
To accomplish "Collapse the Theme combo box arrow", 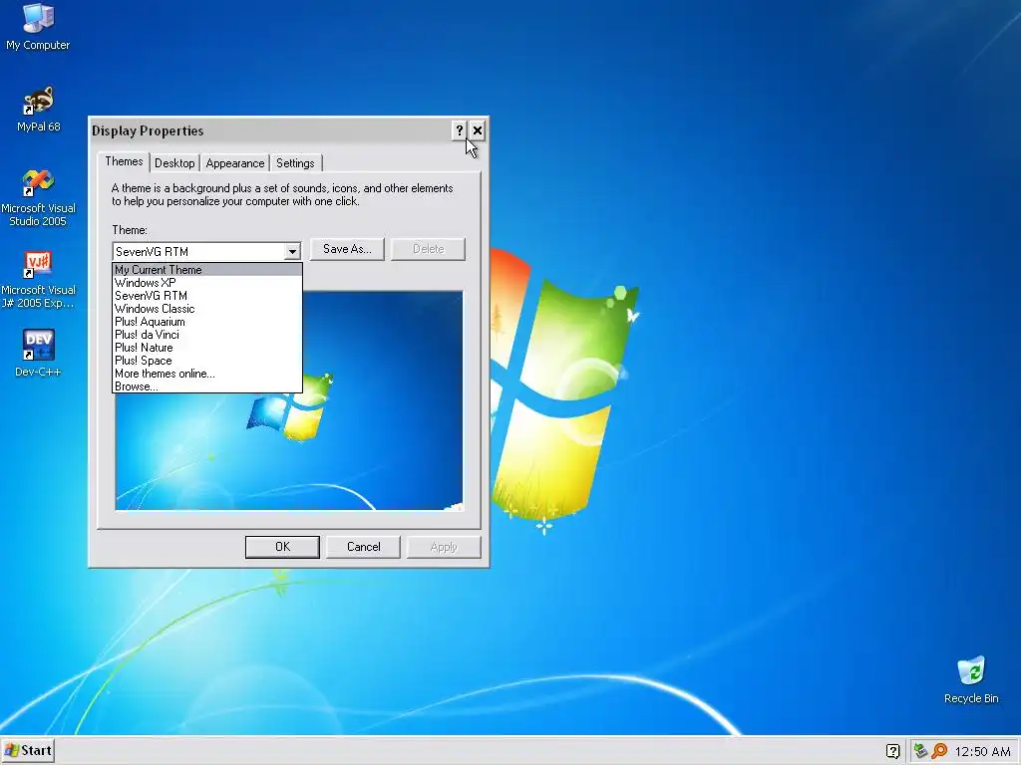I will click(x=292, y=251).
